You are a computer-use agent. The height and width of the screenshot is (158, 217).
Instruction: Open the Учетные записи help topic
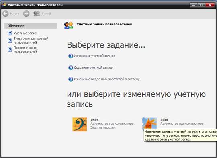click(26, 33)
